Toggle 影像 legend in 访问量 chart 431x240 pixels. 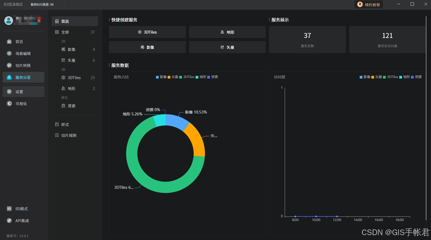pyautogui.click(x=365, y=77)
